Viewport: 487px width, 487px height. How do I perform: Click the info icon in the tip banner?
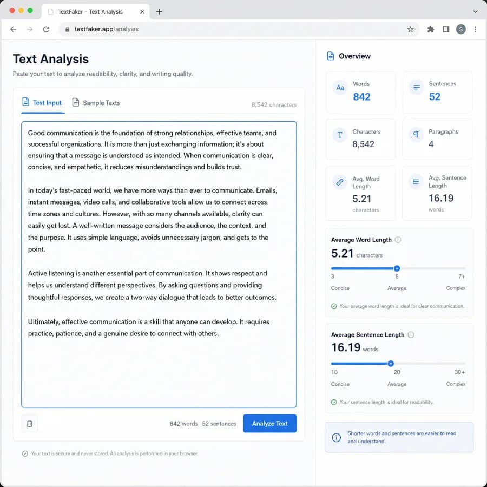pyautogui.click(x=337, y=437)
